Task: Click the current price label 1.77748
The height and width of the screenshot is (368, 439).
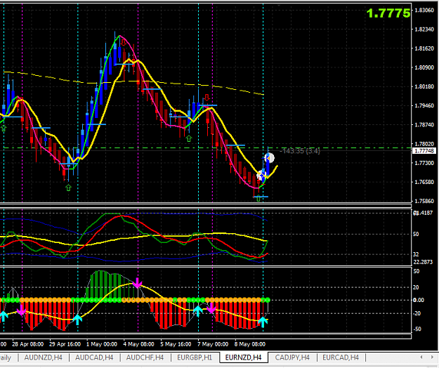Action: point(424,151)
